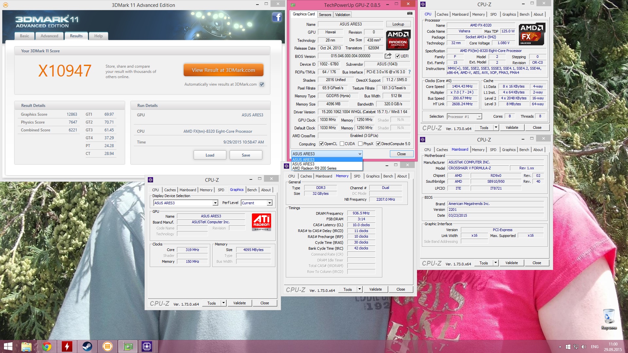
Task: Click the AMD Radeon Graphics logo in GPU-Z
Action: 398,40
